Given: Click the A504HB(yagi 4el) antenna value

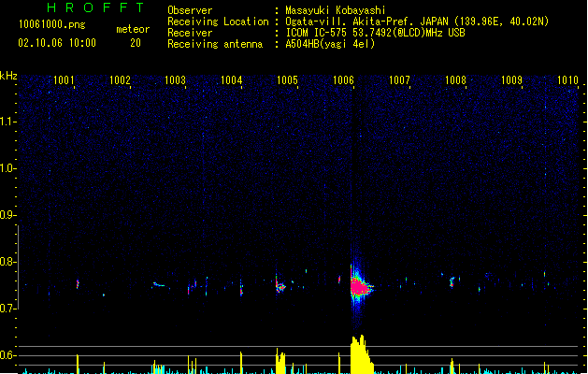Looking at the screenshot, I should tap(330, 44).
